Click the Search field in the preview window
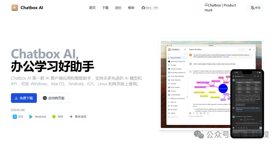278x146 pixels. 242,50
